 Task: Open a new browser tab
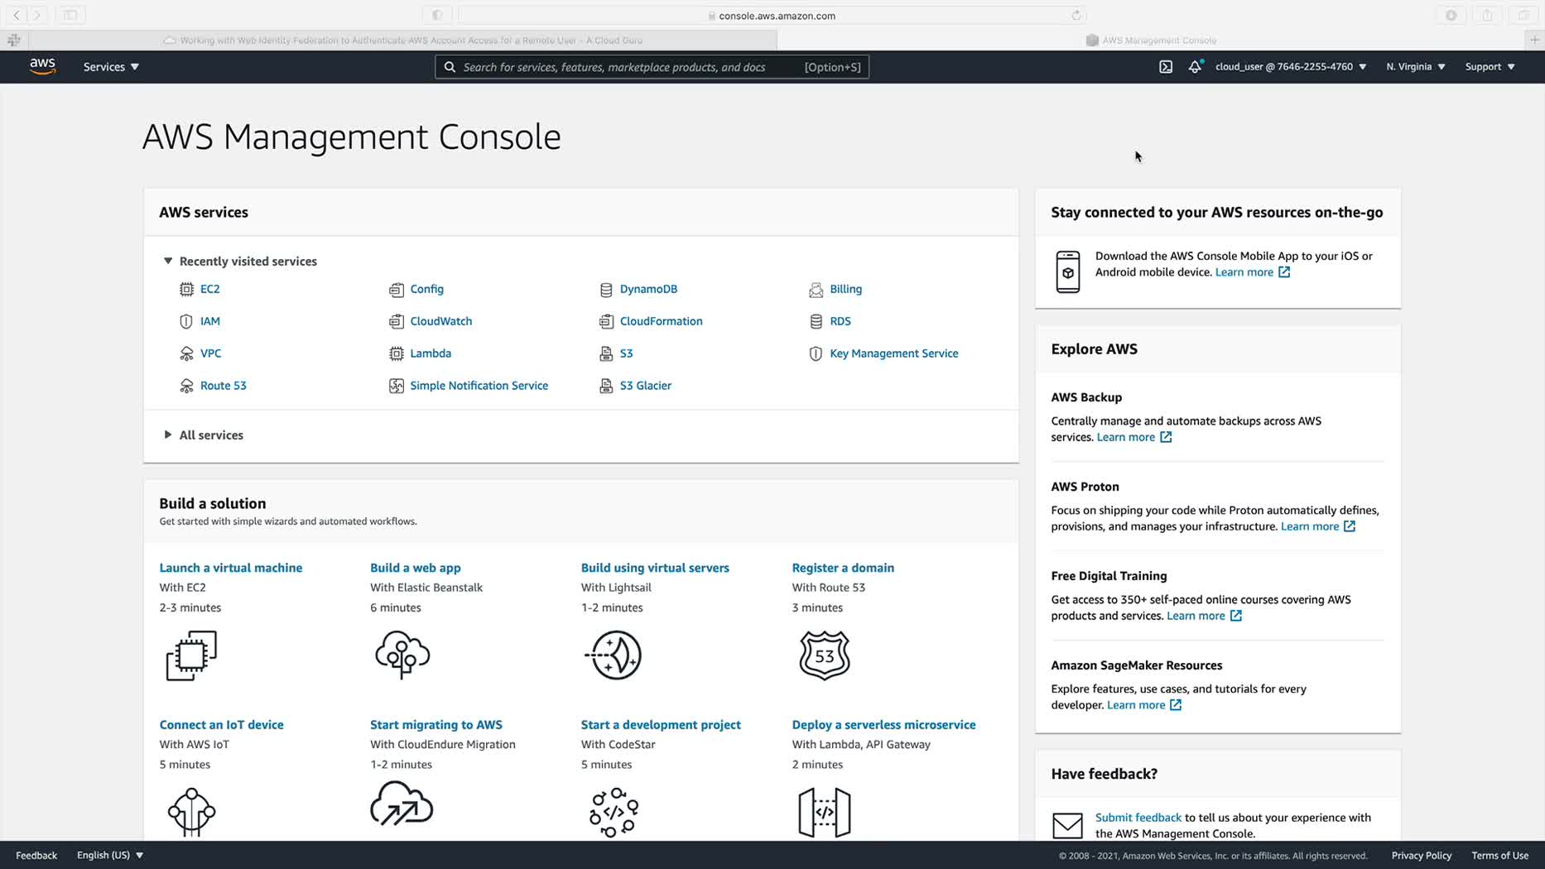click(x=1535, y=40)
